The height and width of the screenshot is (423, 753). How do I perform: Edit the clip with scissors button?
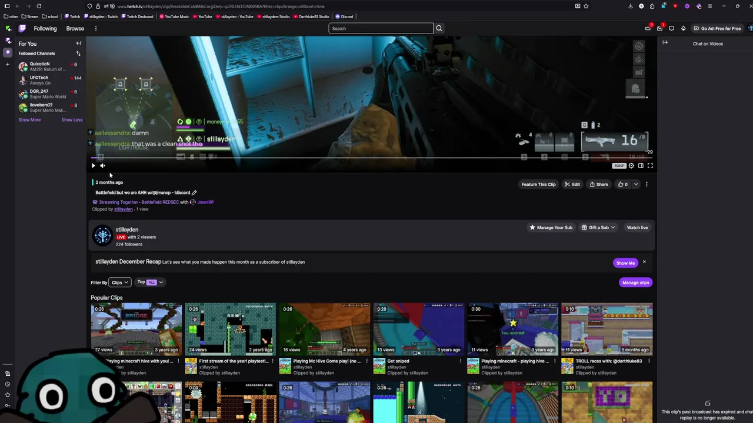572,184
